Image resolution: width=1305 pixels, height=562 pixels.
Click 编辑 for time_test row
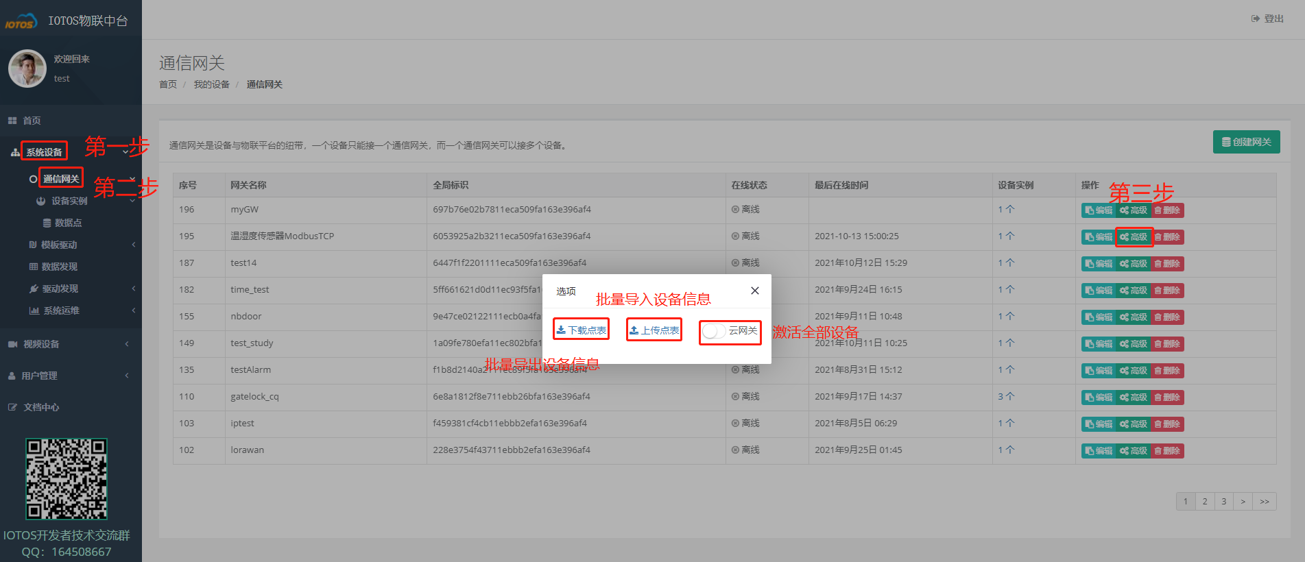(1099, 291)
